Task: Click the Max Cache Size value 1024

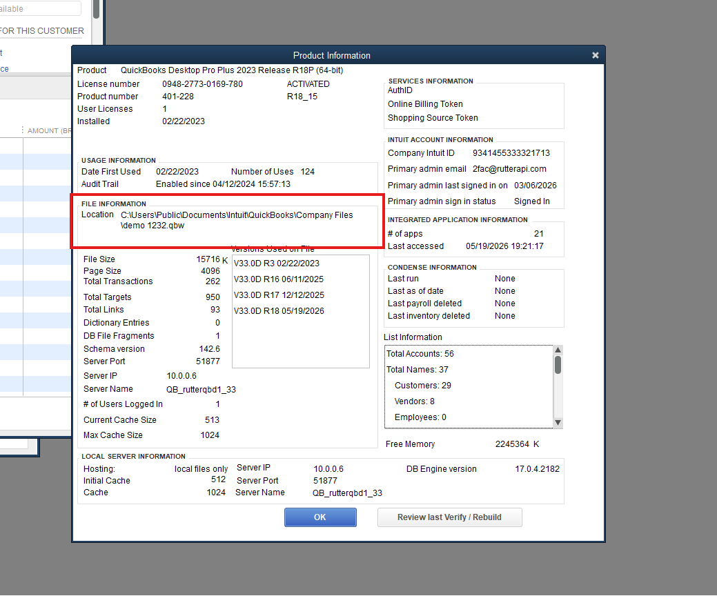Action: coord(209,435)
